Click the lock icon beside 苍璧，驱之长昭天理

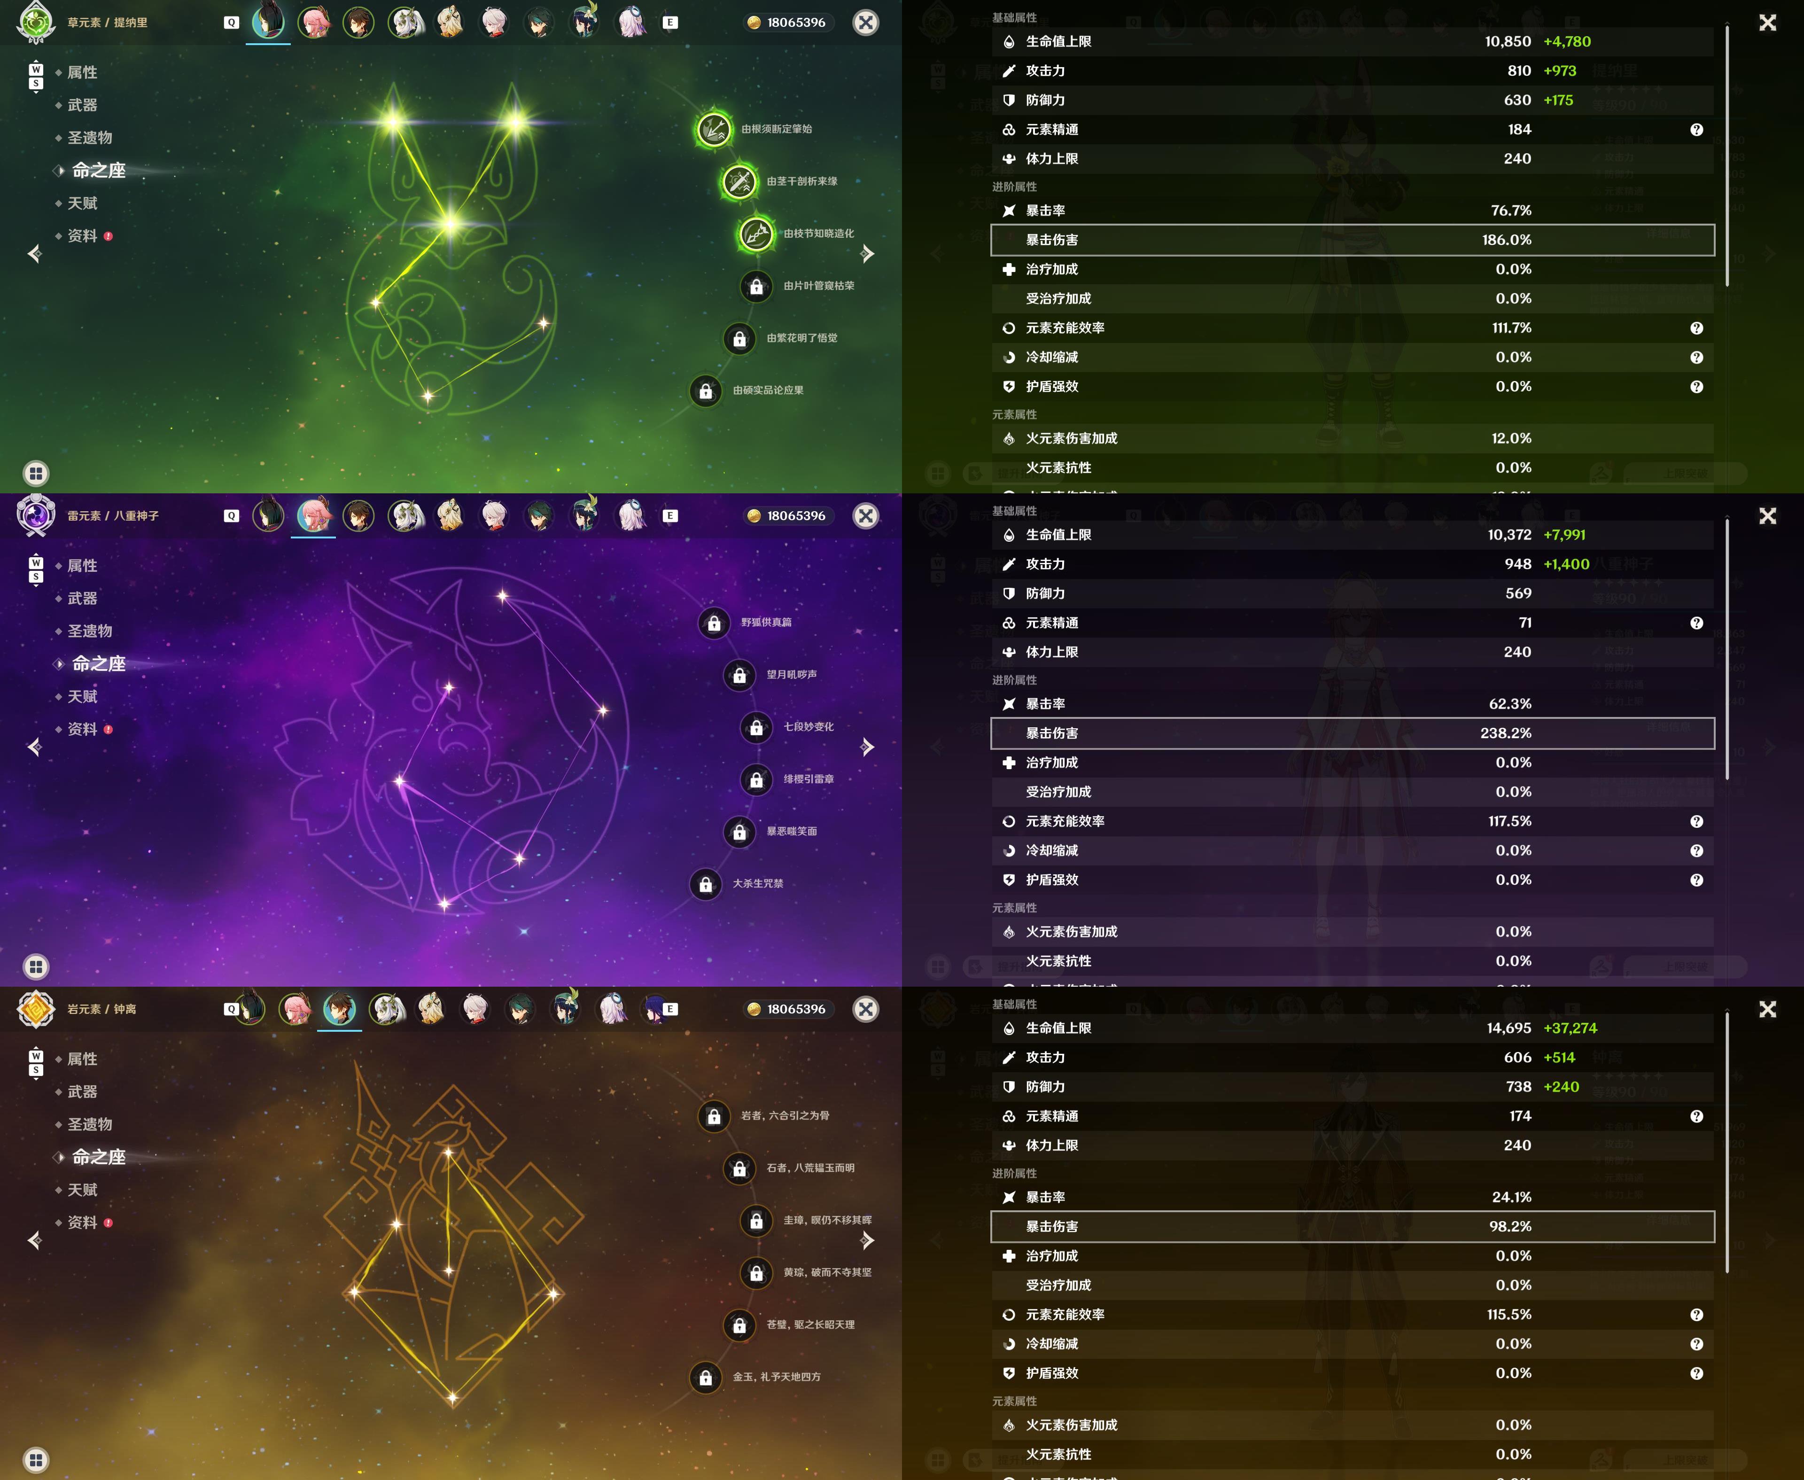click(739, 1325)
